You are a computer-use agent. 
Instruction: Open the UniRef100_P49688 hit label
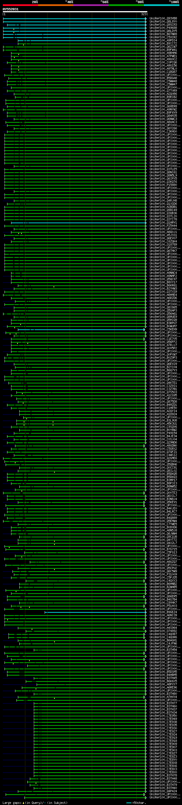(x=163, y=28)
